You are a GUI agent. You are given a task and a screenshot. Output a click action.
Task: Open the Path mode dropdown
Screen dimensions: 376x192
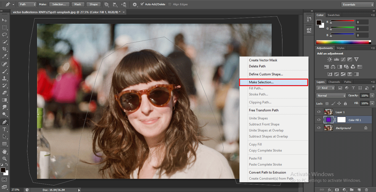click(x=27, y=4)
